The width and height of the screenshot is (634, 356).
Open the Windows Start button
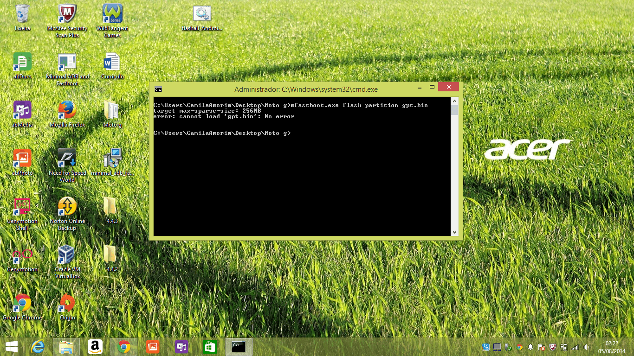pos(12,347)
